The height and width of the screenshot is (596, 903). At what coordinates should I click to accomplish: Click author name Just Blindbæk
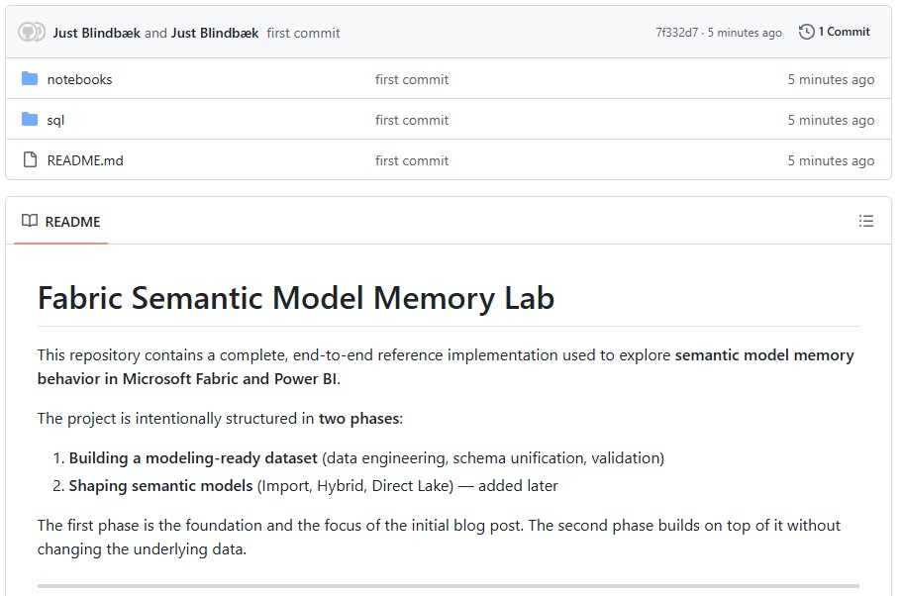click(96, 32)
